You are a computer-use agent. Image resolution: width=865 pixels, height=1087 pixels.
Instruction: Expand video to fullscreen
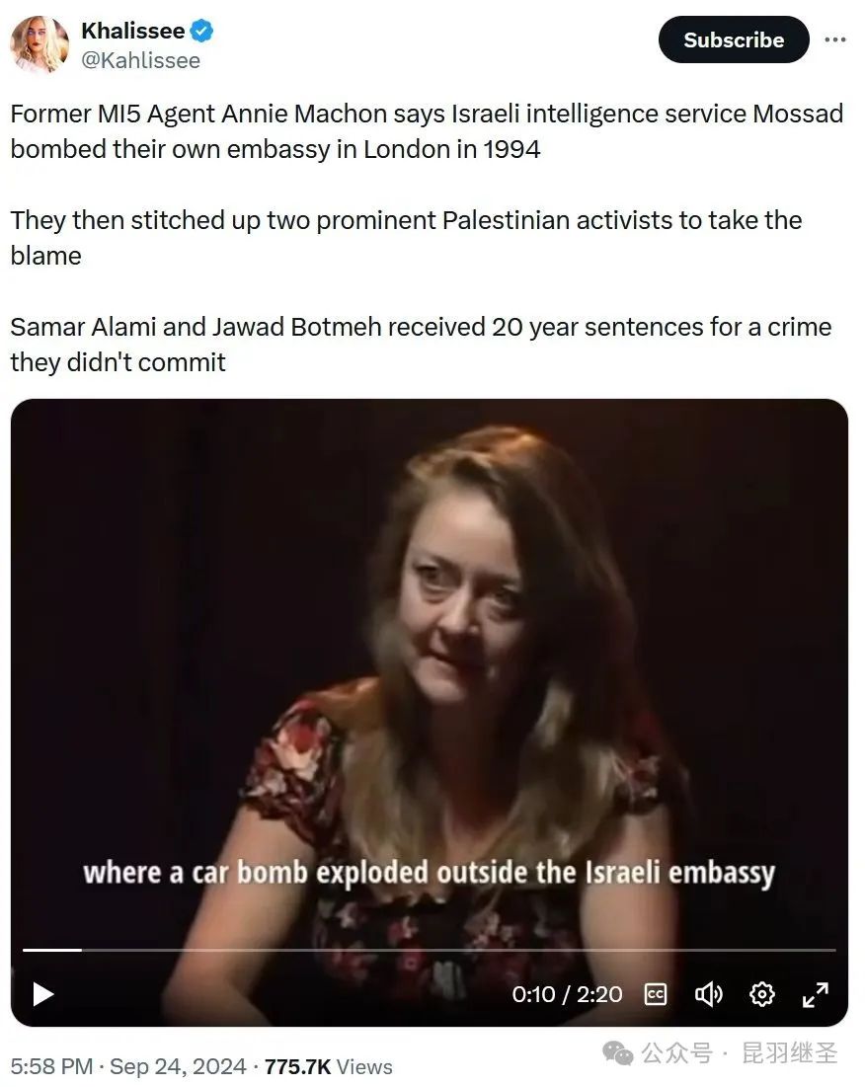815,994
